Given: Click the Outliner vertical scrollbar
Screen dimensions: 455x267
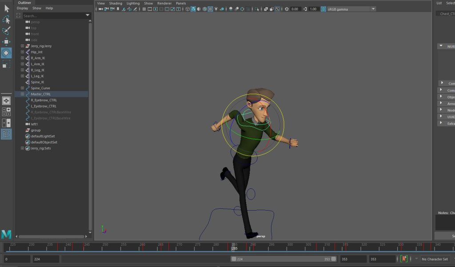Looking at the screenshot, I should 90,126.
